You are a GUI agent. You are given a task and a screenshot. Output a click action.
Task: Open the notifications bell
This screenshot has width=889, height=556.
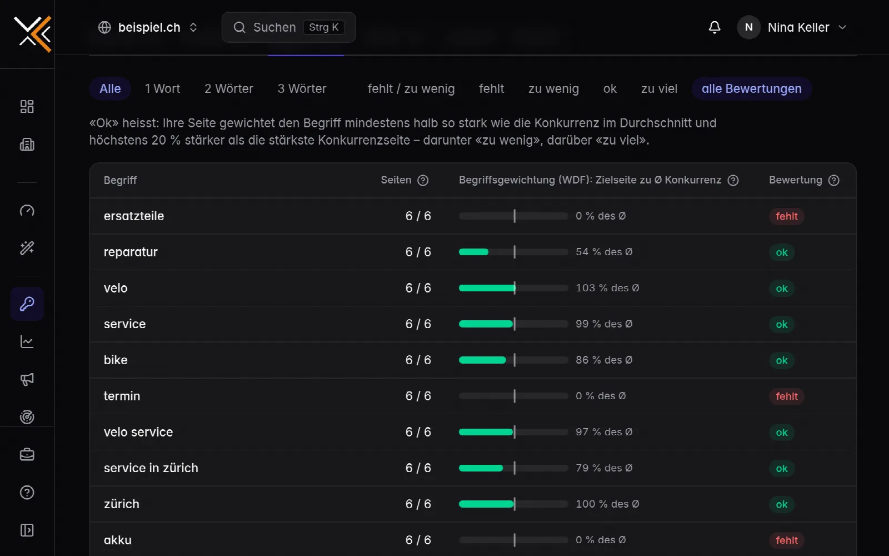click(715, 27)
